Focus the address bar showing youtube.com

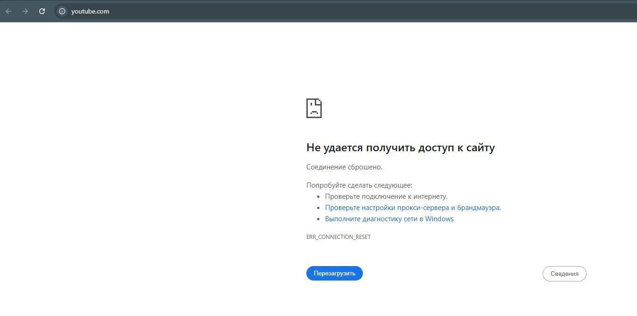[346, 11]
